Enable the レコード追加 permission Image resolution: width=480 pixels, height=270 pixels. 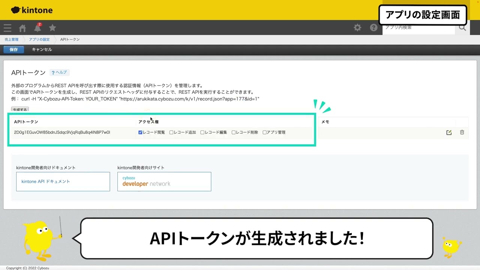(x=171, y=132)
